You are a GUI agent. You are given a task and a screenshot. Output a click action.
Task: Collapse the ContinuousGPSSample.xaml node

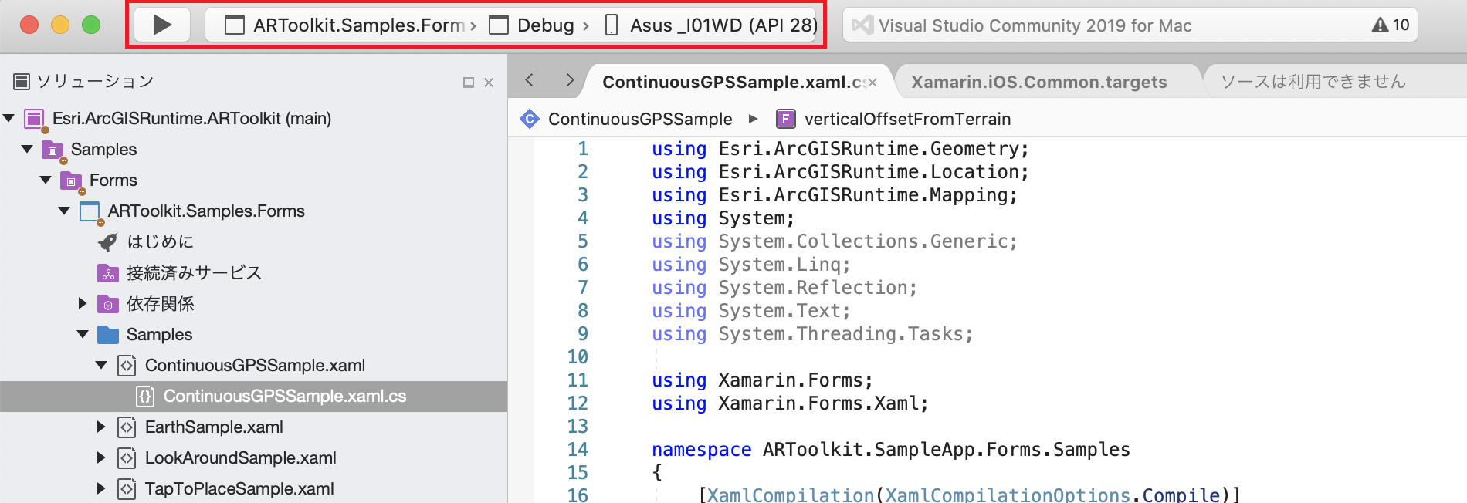[101, 365]
